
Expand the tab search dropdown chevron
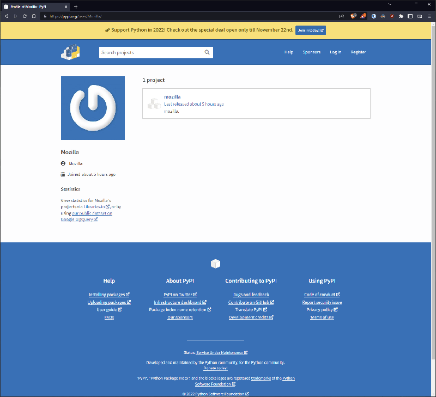click(390, 4)
